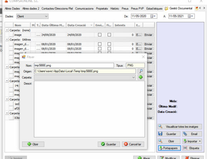Toggle Envi checkbox of first imagen_d row
Screen dimensions: 207x159
tap(100, 44)
